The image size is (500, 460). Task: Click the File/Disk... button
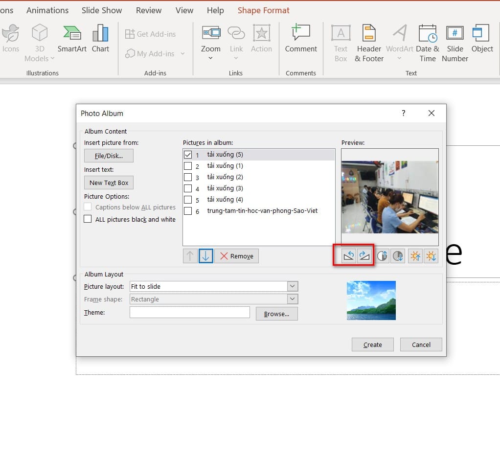pyautogui.click(x=109, y=156)
